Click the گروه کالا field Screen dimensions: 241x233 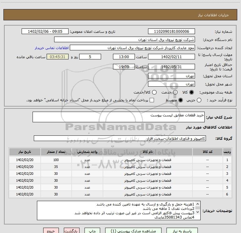point(120,138)
